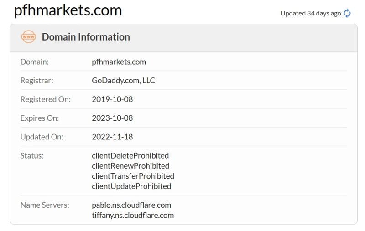Screen dimensions: 365x231
Task: Click the 'Status:' field label
Action: pos(32,156)
